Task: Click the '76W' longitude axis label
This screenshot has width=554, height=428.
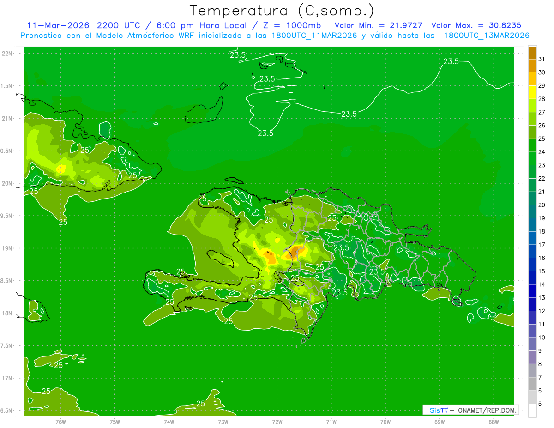Action: tap(60, 422)
